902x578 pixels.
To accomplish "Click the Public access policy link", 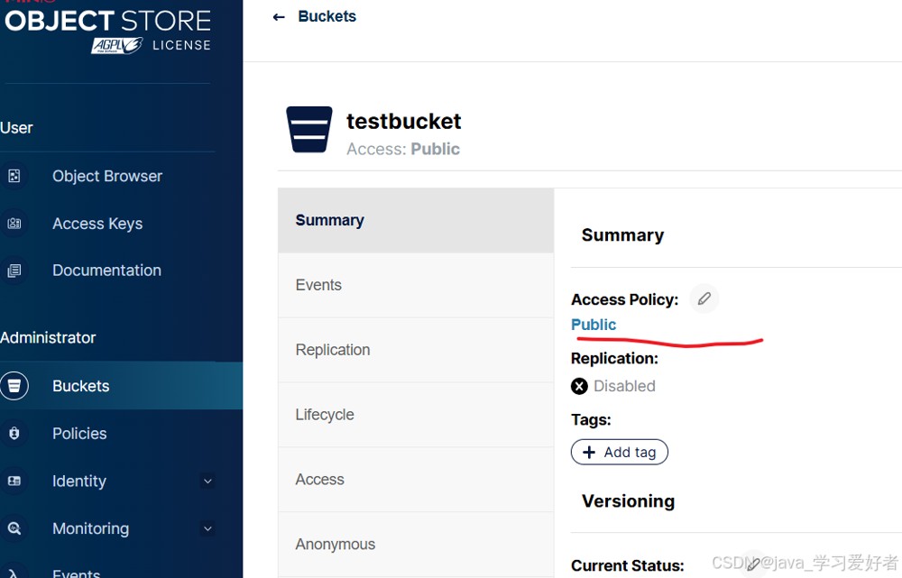I will point(594,325).
